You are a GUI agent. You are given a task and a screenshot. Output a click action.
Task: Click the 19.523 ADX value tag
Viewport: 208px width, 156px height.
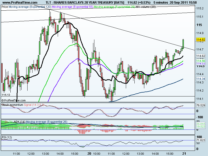point(200,126)
